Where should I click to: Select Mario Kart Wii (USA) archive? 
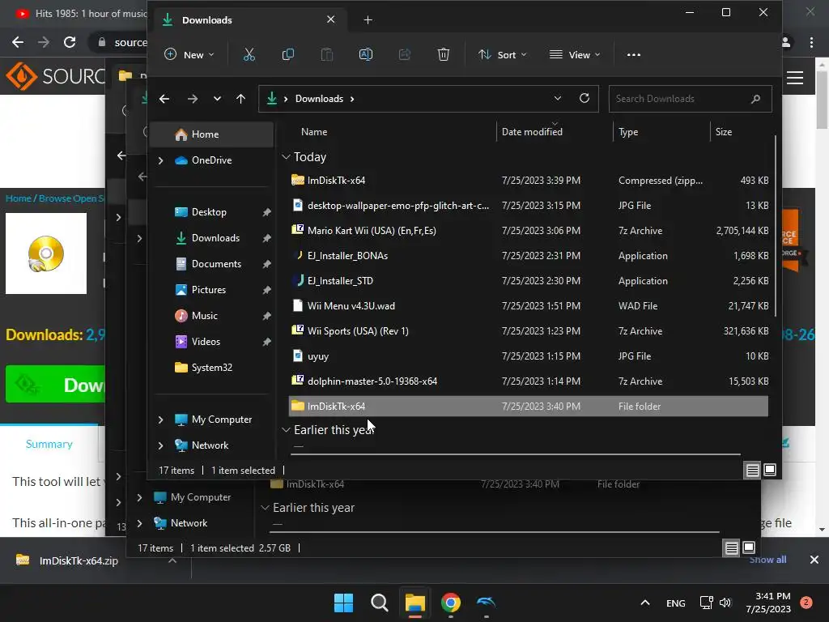529,231
